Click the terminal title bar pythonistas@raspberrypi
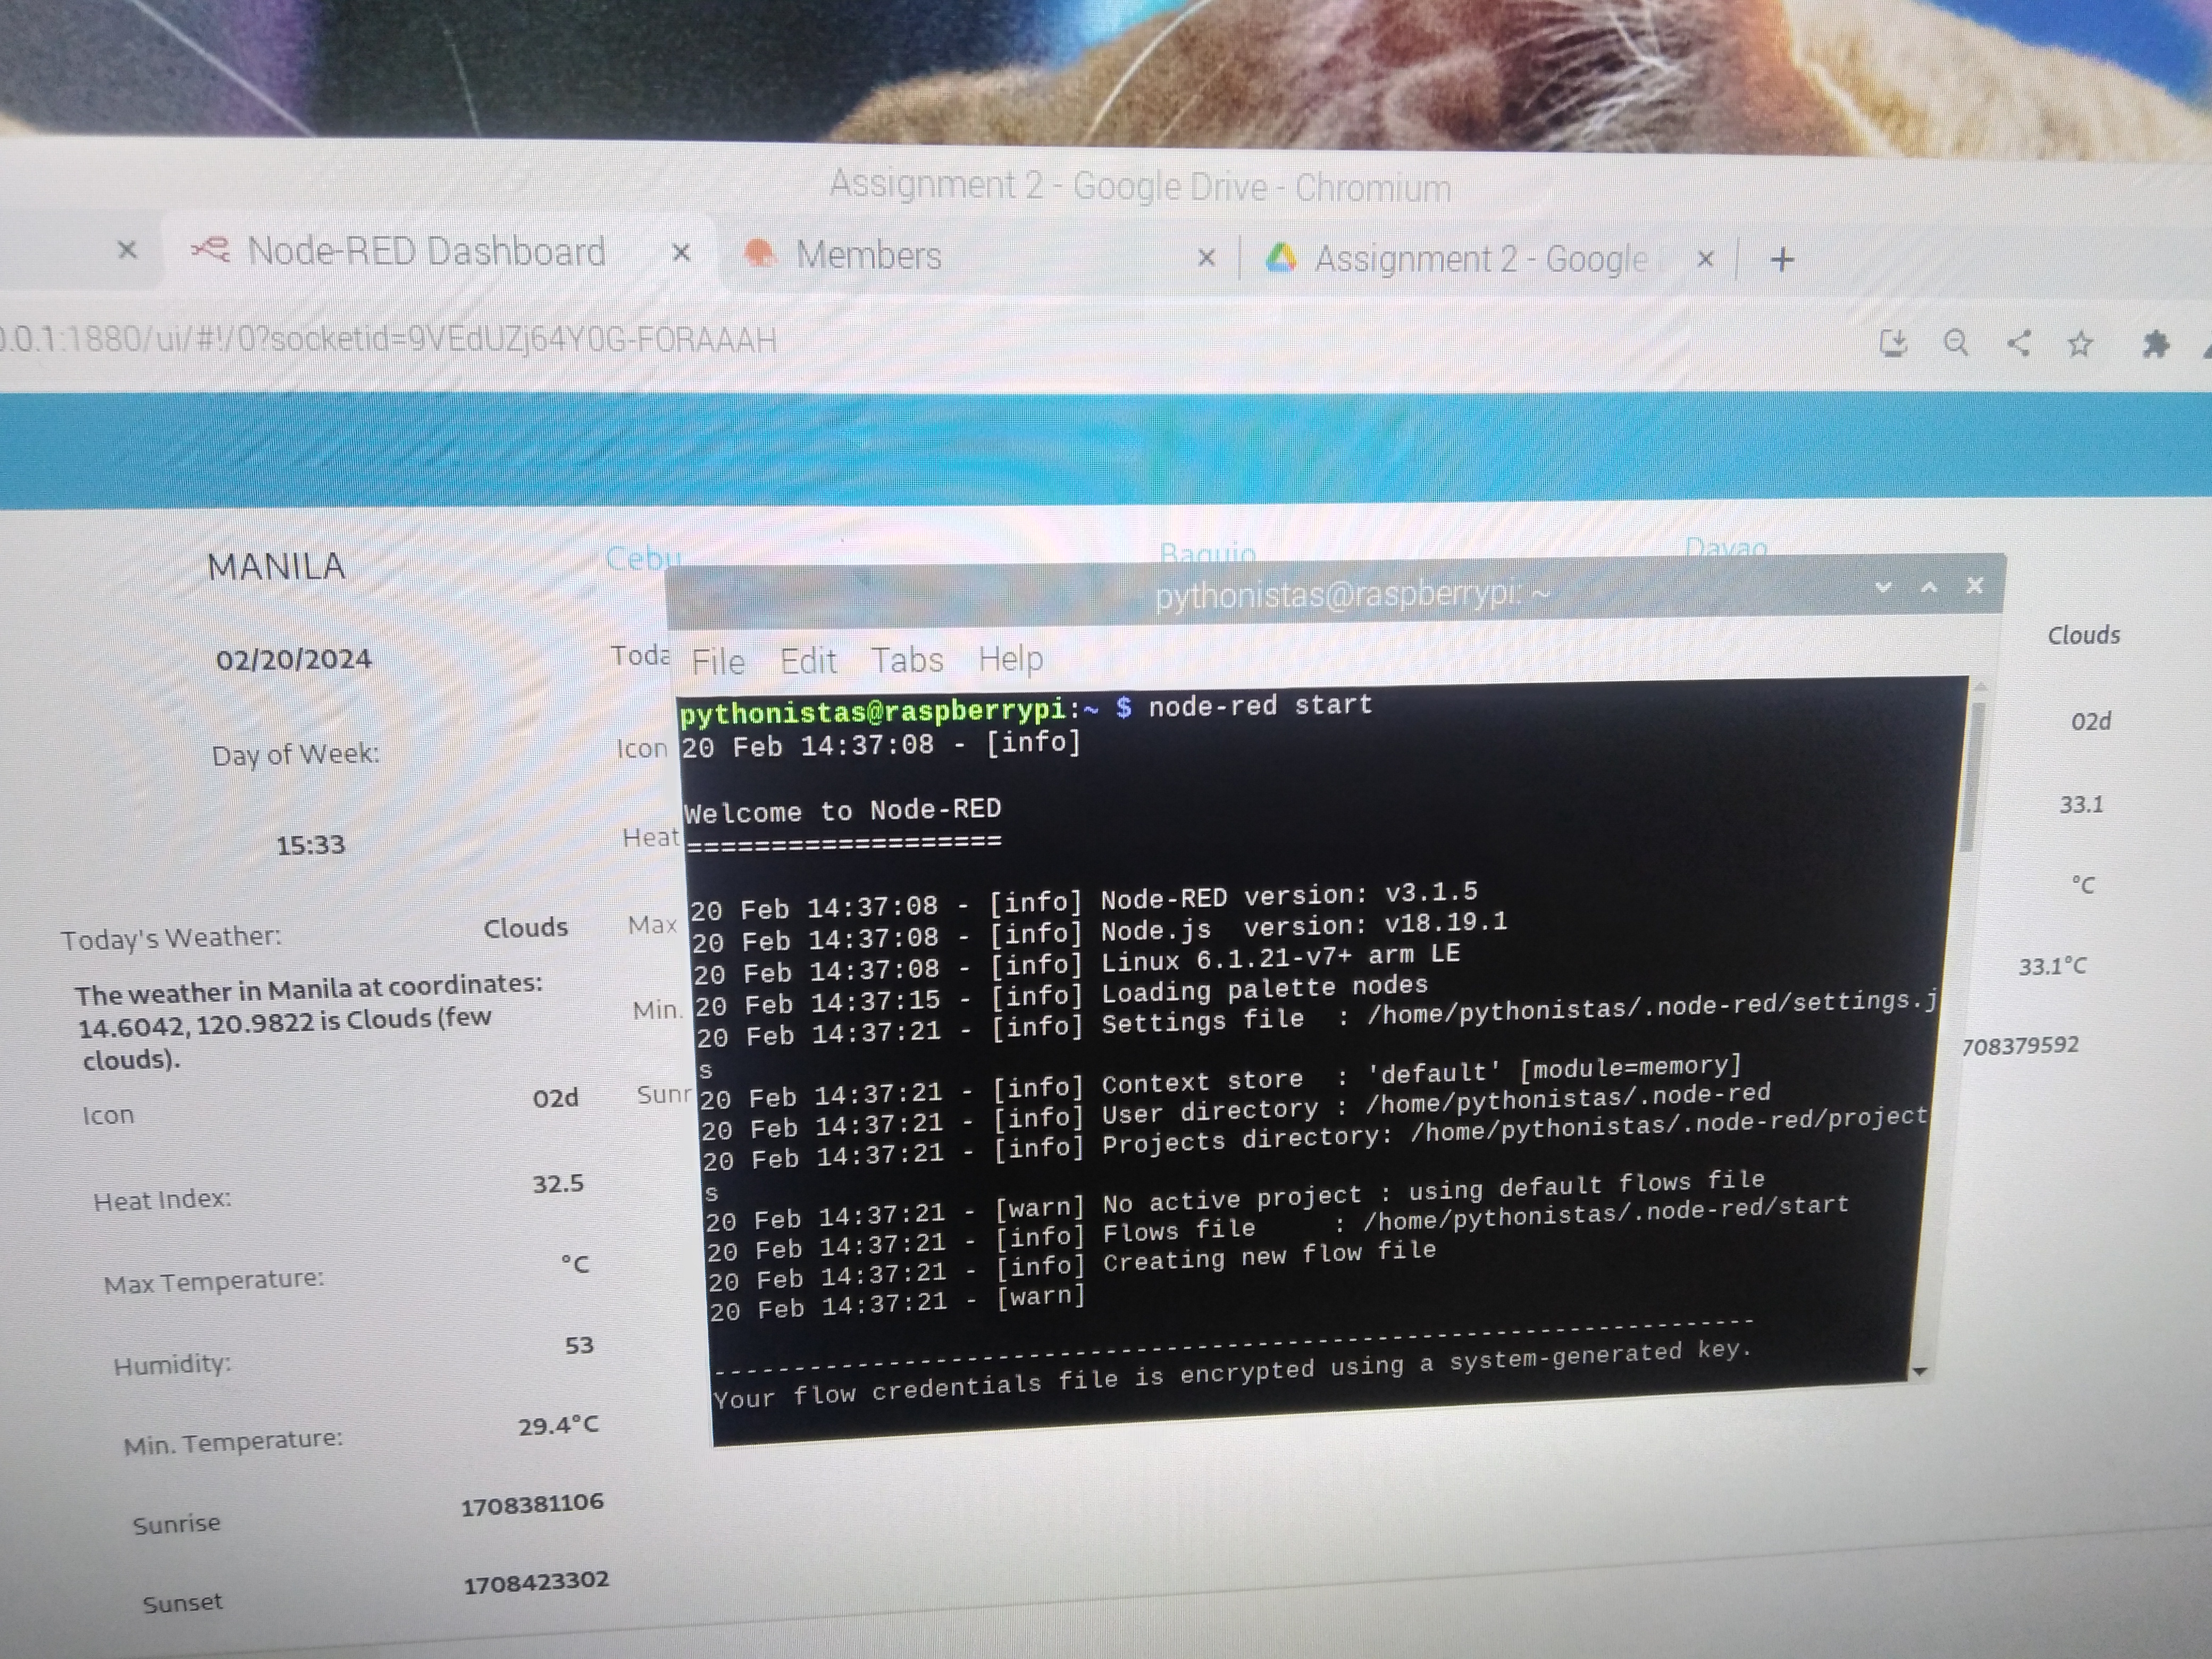This screenshot has height=1659, width=2212. [1352, 594]
